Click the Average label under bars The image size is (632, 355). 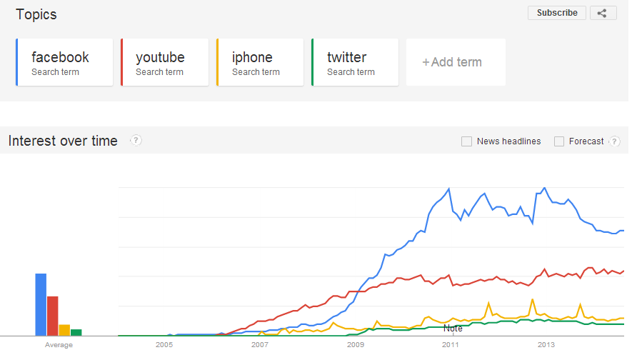(59, 345)
